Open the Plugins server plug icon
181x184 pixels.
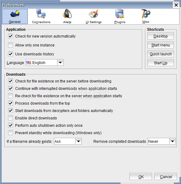click(x=120, y=14)
